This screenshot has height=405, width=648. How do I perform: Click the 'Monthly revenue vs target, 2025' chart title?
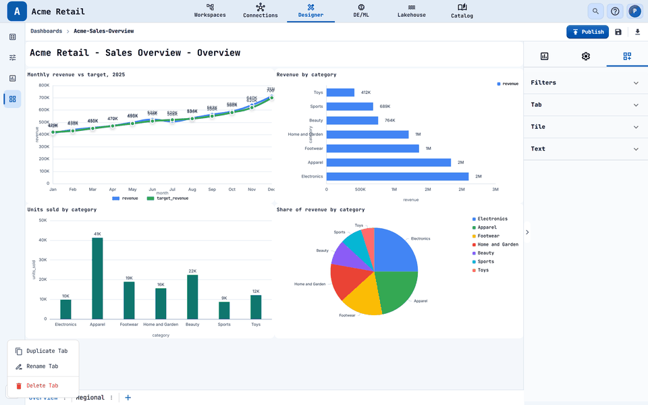coord(76,75)
